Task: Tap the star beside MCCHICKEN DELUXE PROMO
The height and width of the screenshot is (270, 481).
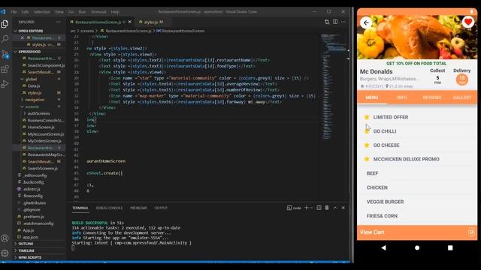Action: pos(367,159)
